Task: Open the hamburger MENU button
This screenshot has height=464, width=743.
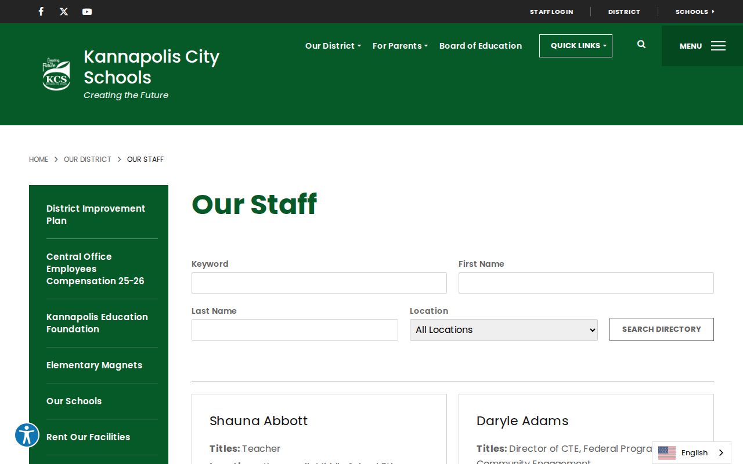Action: point(702,46)
